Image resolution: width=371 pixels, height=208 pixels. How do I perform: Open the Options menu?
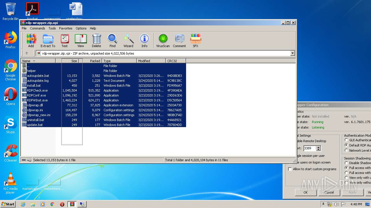[81, 28]
